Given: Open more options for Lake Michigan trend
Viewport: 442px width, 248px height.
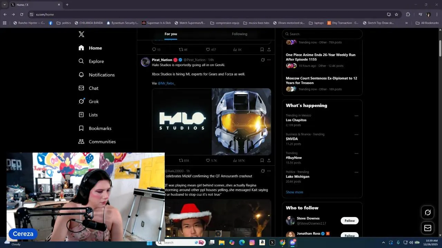Looking at the screenshot, I should coord(356,172).
